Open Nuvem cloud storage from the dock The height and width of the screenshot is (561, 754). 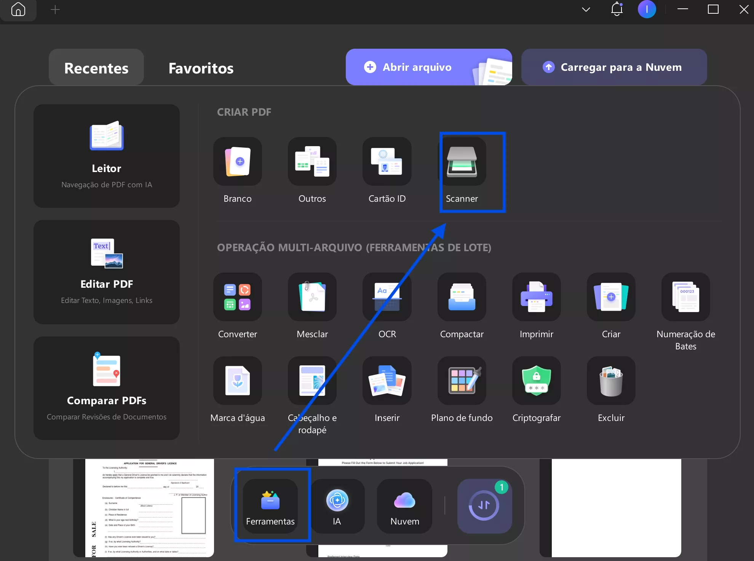tap(404, 506)
